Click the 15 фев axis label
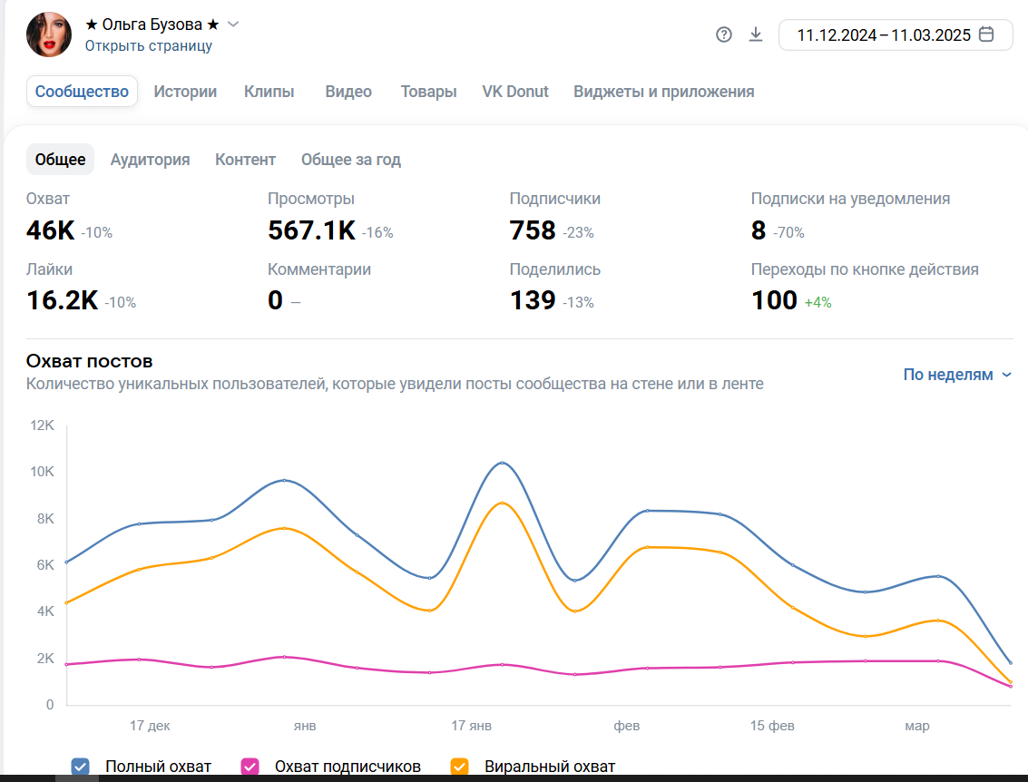 [772, 726]
